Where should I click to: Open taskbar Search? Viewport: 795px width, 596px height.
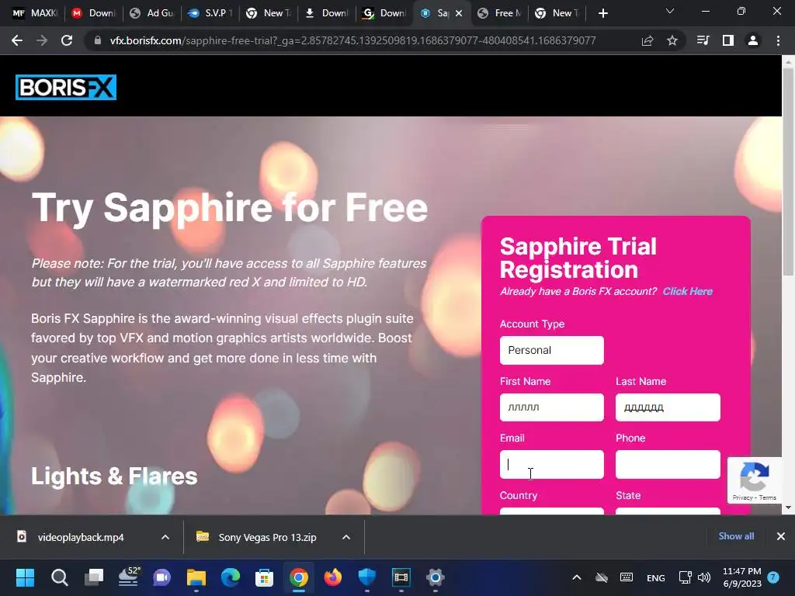coord(59,577)
